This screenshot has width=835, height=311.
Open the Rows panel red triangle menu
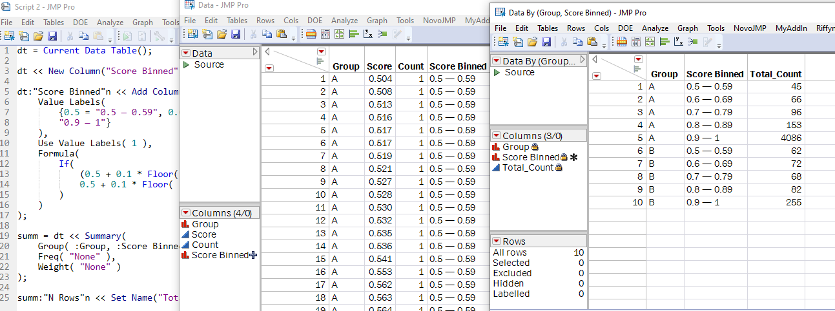(x=496, y=241)
